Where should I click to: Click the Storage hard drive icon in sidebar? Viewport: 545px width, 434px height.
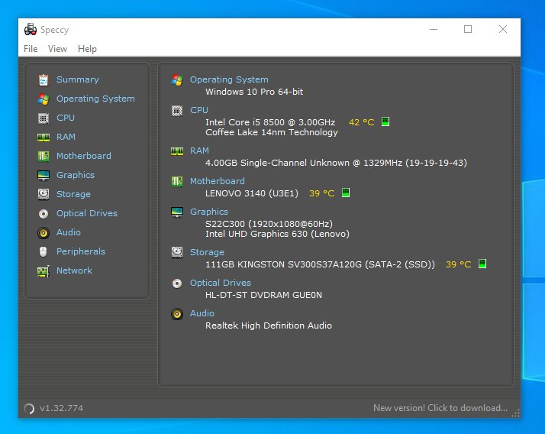44,194
